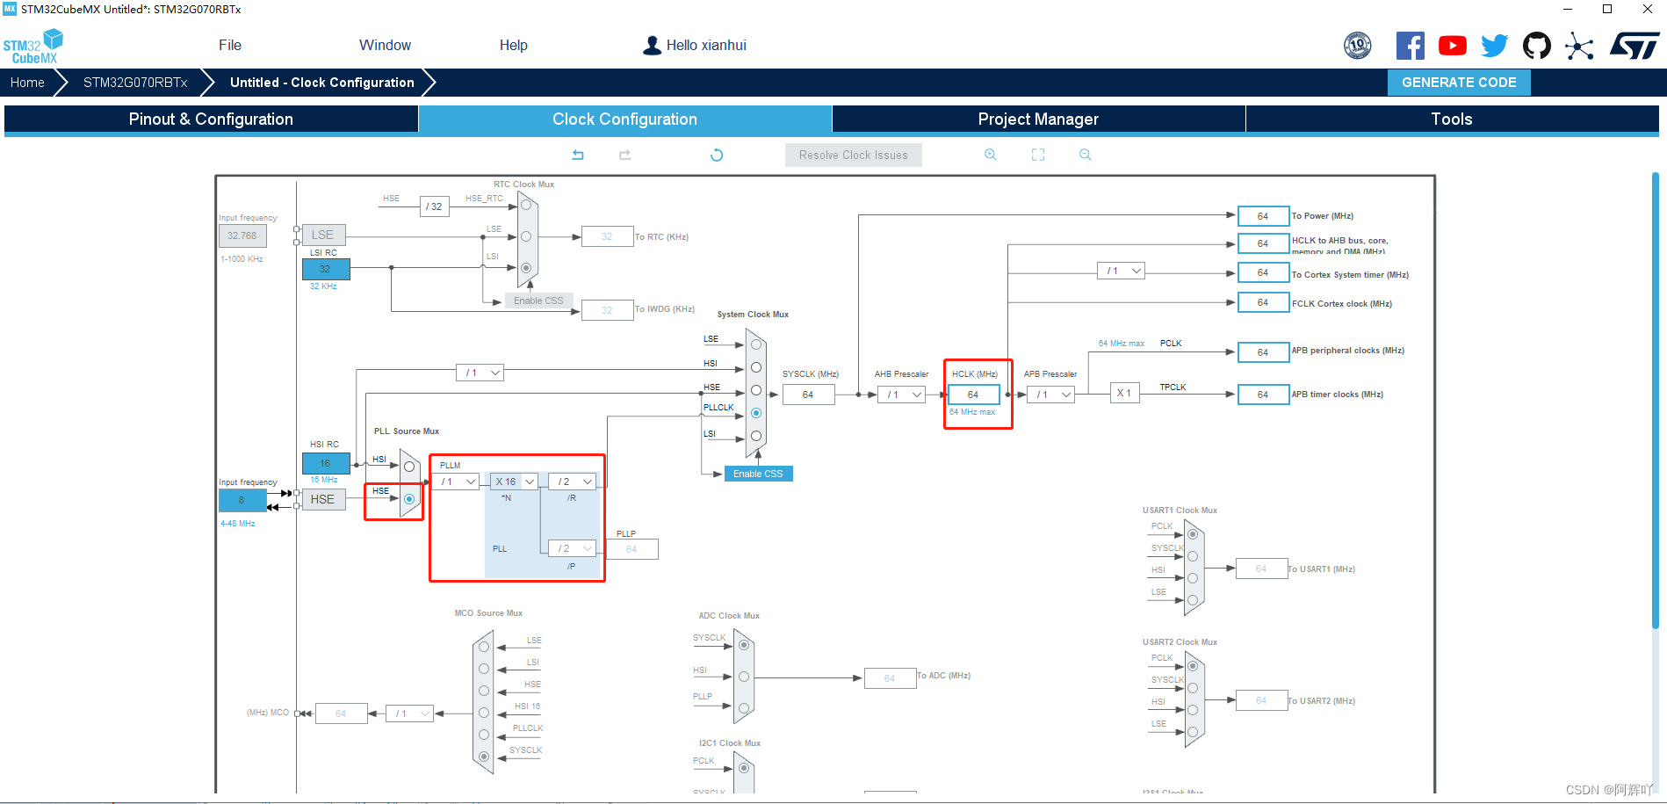Viewport: 1667px width, 804px height.
Task: Click the 10-year anniversary badge icon
Action: coord(1358,46)
